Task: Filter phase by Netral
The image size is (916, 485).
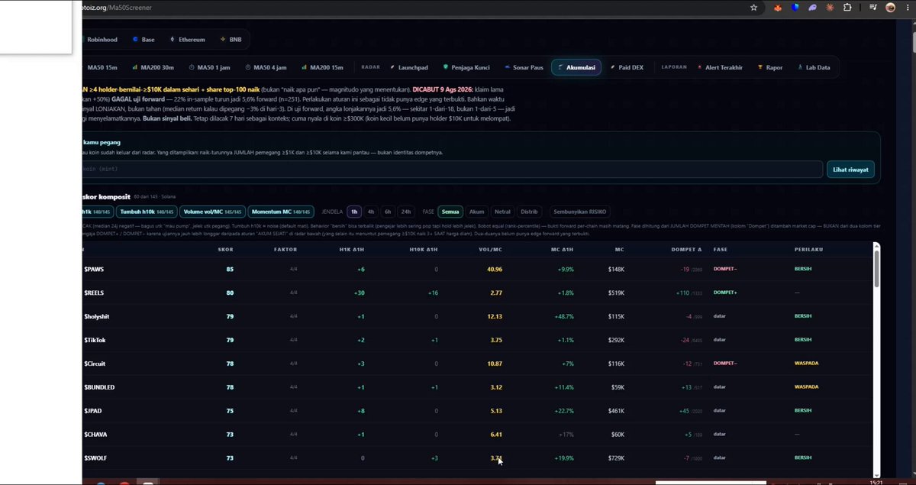Action: pyautogui.click(x=502, y=212)
